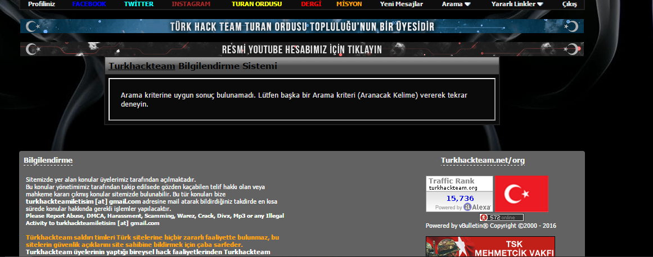The image size is (653, 257).
Task: Open the Alexa Traffic Rank widget
Action: pyautogui.click(x=460, y=194)
